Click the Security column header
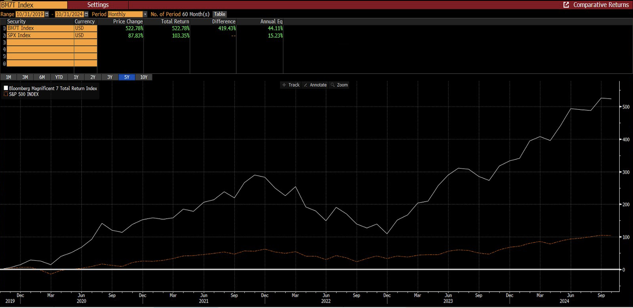The width and height of the screenshot is (633, 308). click(16, 21)
